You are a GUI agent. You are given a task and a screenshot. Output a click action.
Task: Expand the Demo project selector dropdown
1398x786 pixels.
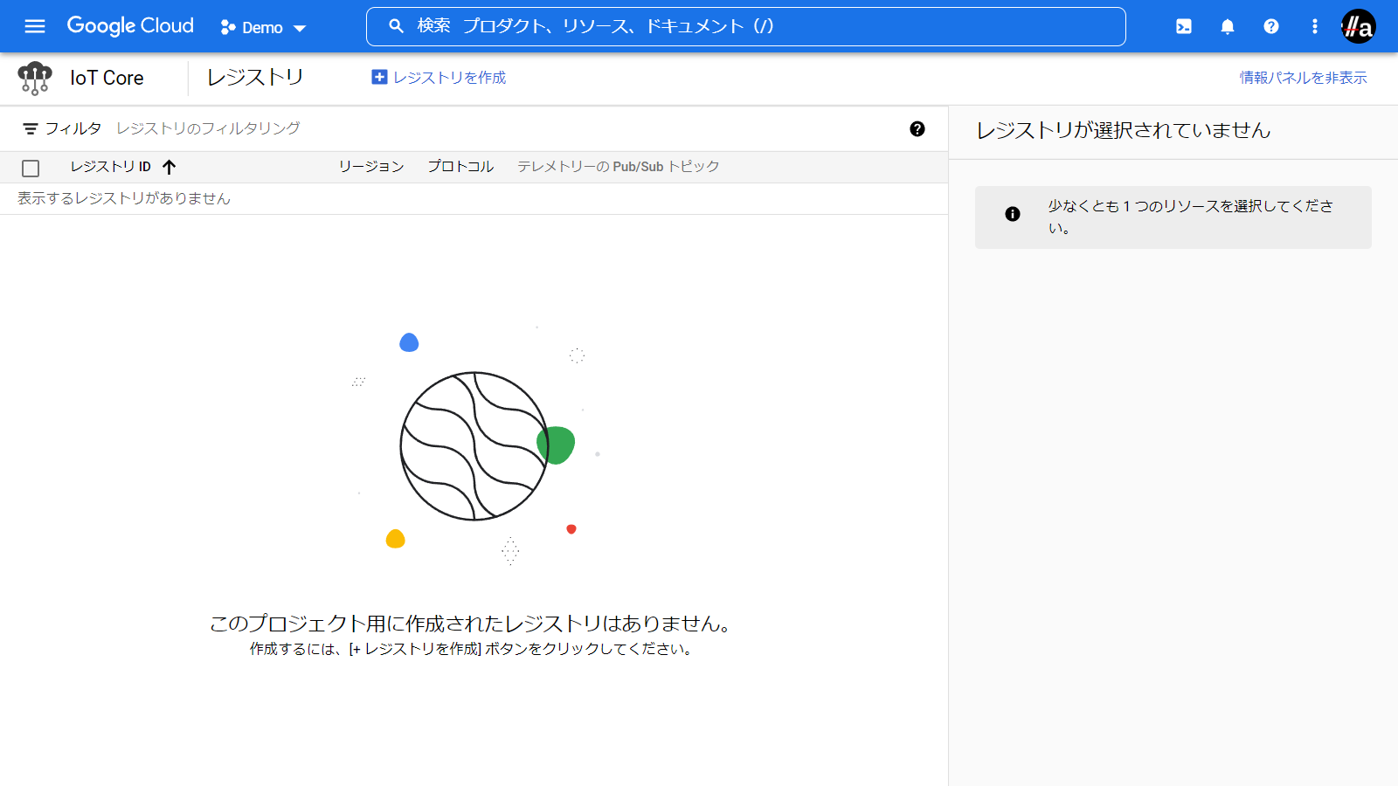(263, 27)
